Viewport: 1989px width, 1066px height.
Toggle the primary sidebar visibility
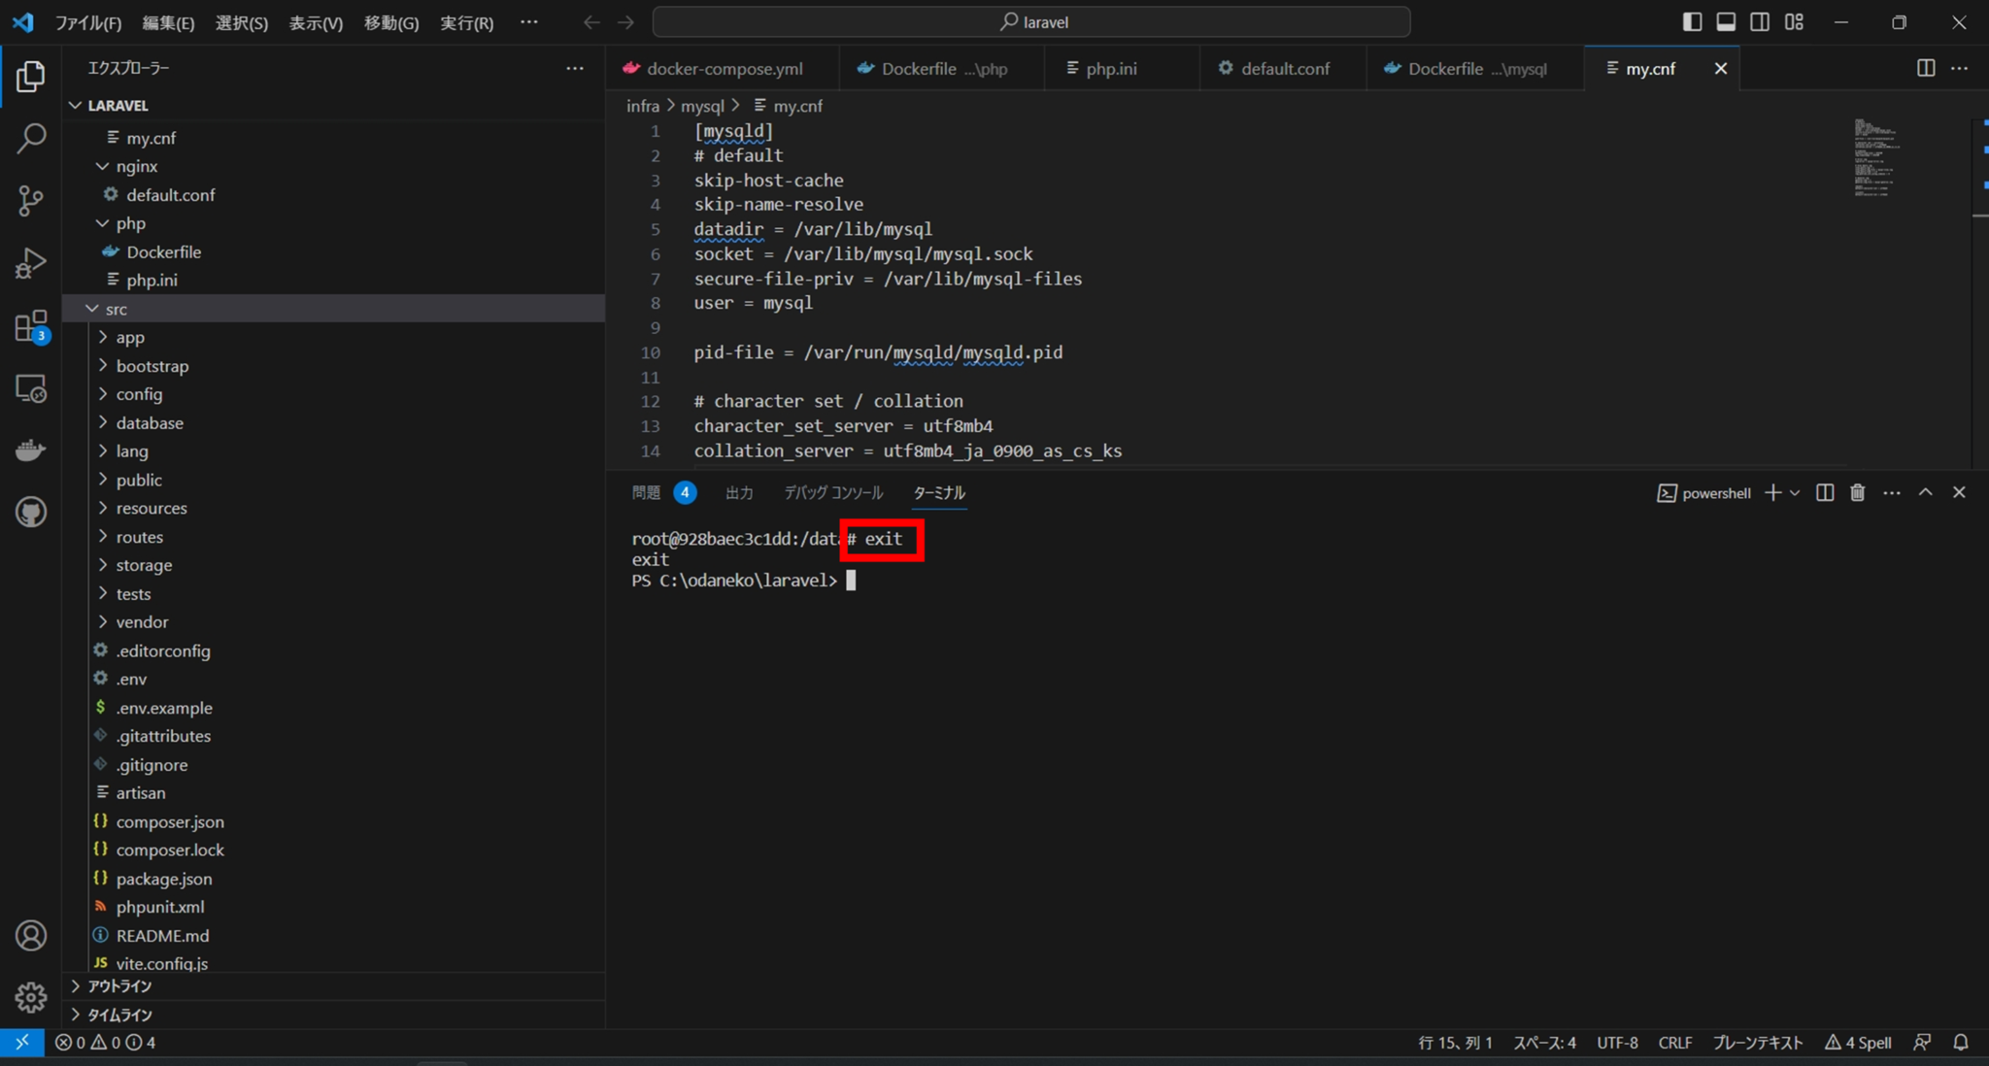tap(1692, 21)
